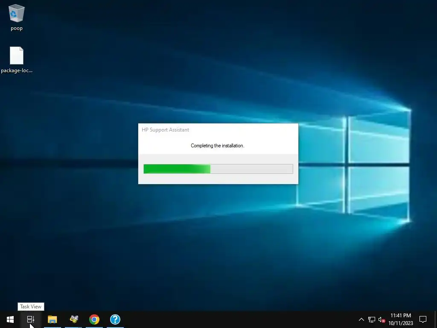Open Task View from the taskbar

click(31, 319)
